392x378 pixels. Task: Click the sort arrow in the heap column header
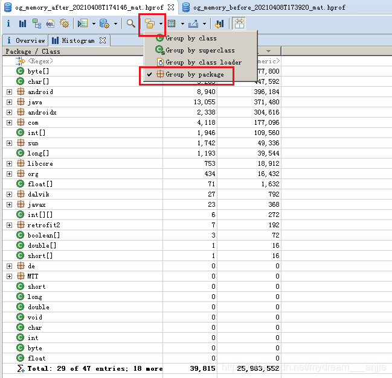268,51
